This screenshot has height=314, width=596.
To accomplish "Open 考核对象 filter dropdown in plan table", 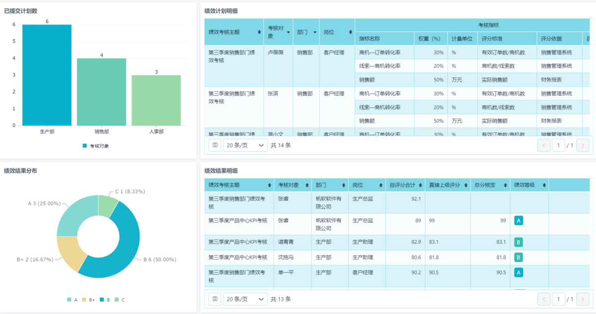I will [288, 32].
